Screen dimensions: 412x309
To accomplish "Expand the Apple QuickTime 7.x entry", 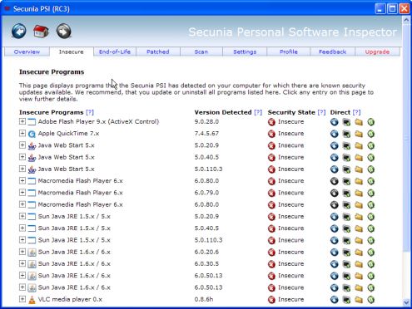I will (x=22, y=133).
